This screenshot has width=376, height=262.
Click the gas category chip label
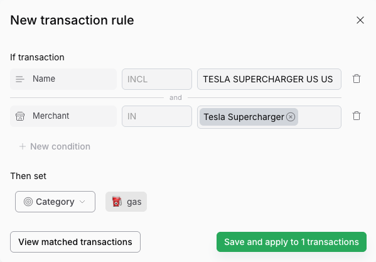pos(134,202)
